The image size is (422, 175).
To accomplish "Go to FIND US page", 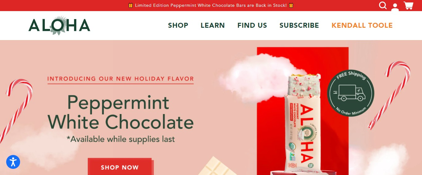I will 252,25.
